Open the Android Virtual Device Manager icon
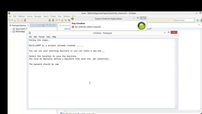 (x=53, y=20)
